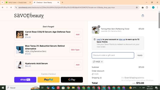The width and height of the screenshot is (160, 90).
Task: Open Task View on the taskbar
Action: click(x=42, y=88)
